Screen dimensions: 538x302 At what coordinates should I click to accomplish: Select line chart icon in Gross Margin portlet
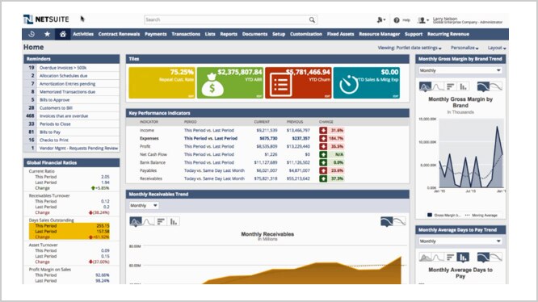tap(438, 86)
